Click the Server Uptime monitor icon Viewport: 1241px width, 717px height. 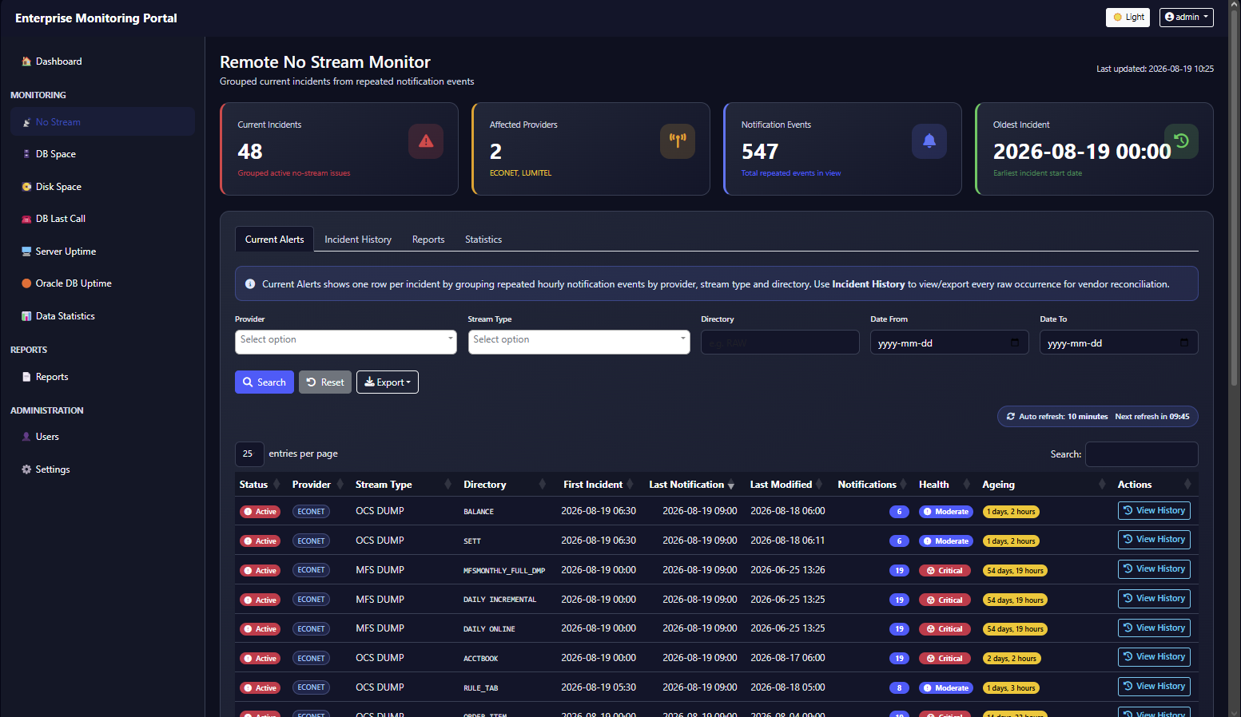(26, 252)
